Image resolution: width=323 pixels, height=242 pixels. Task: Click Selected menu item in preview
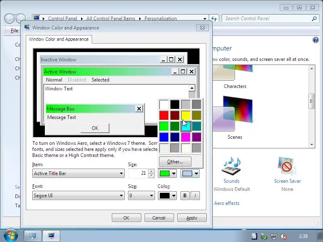coord(101,80)
